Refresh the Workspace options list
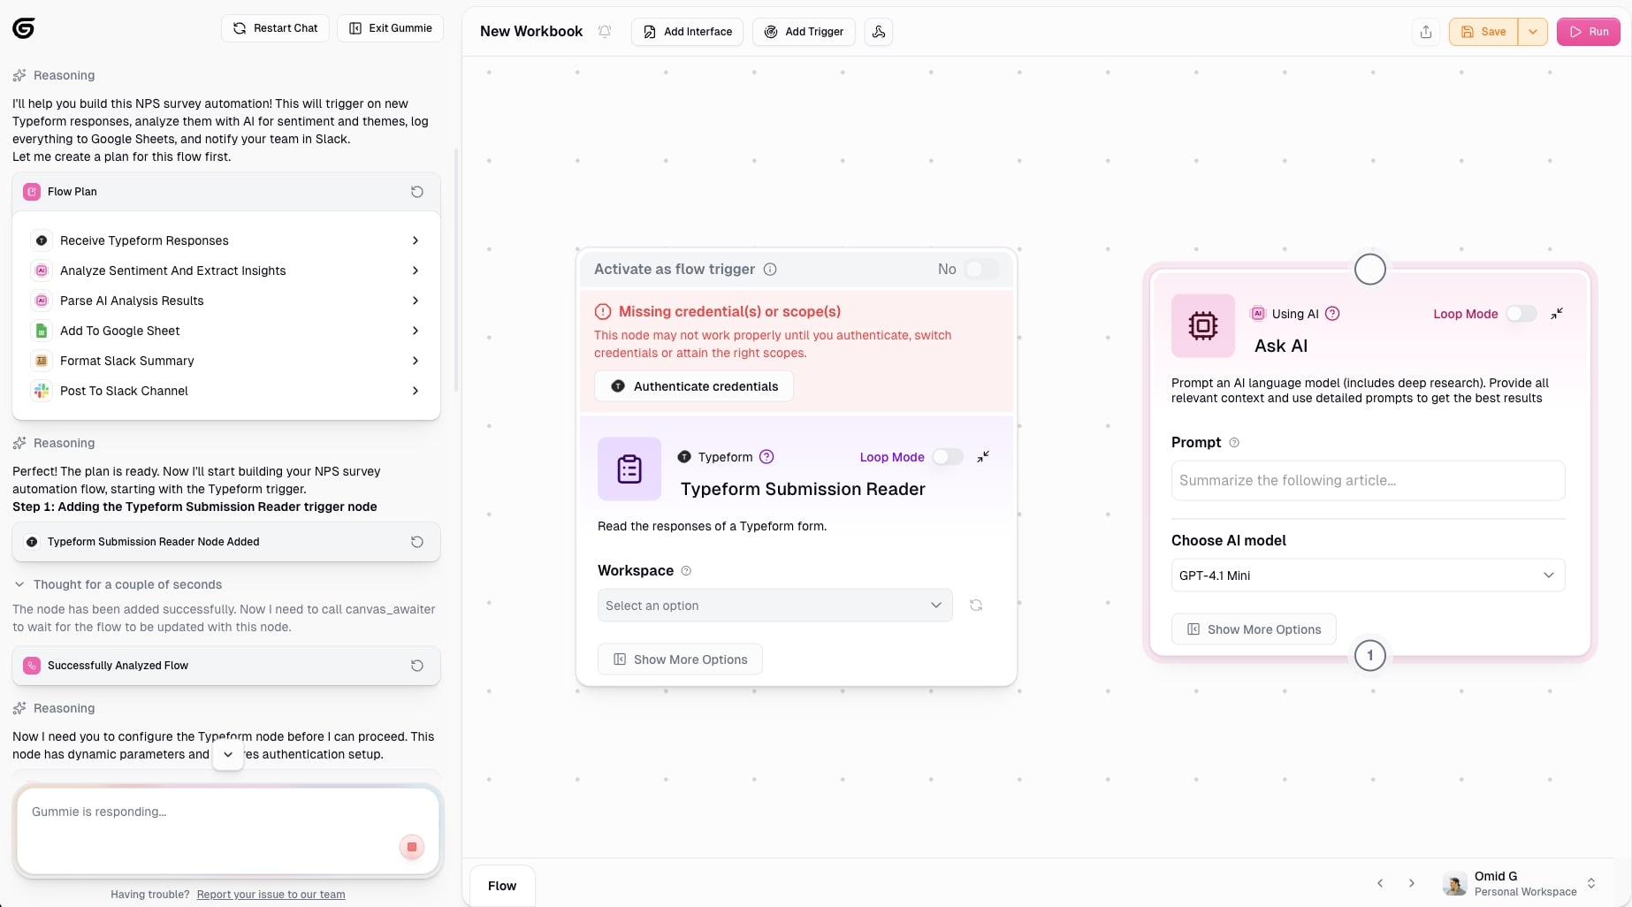1632x907 pixels. (976, 606)
